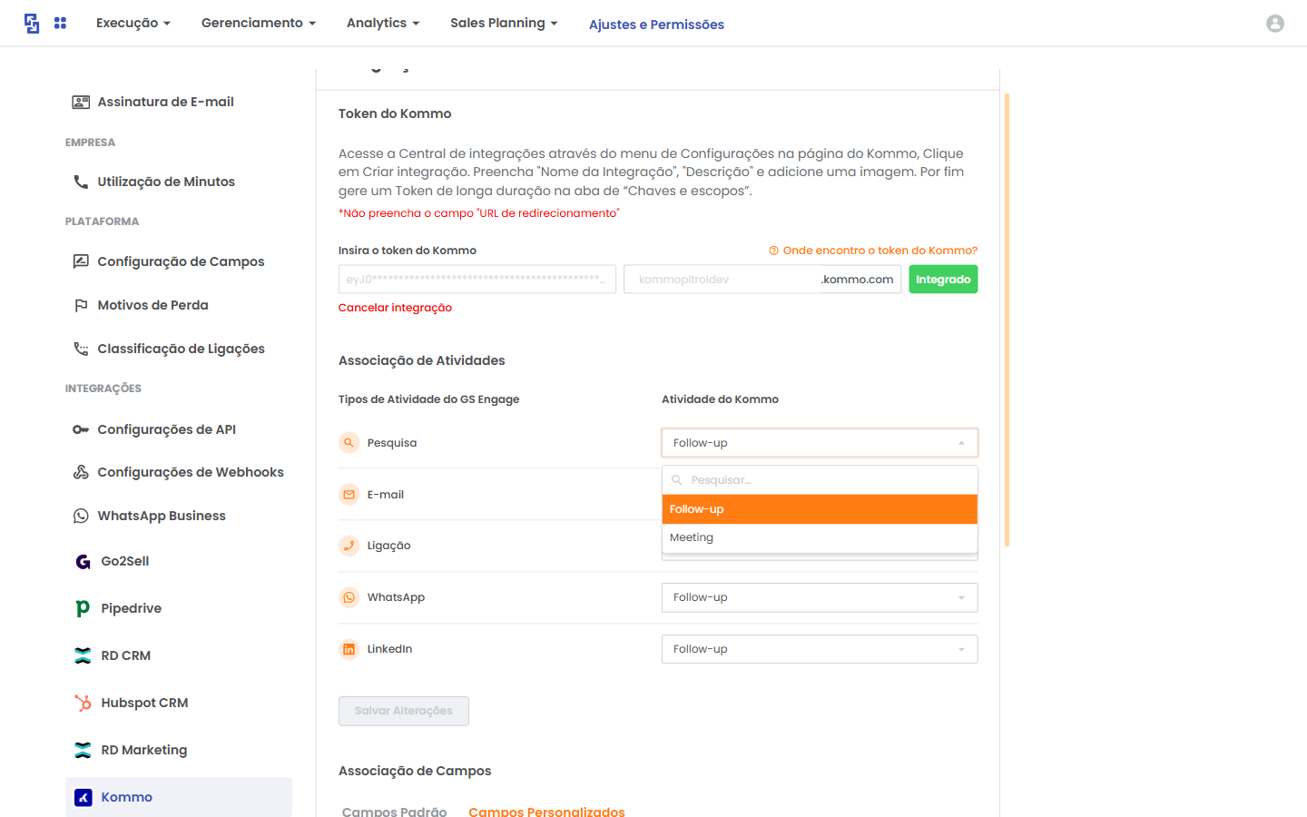Expand the Sales Planning menu
This screenshot has width=1307, height=817.
504,23
